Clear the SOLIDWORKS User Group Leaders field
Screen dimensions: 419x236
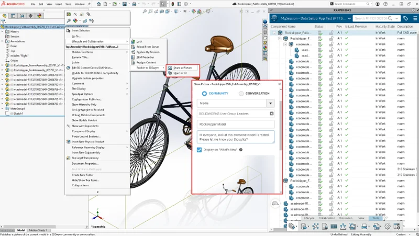point(271,113)
